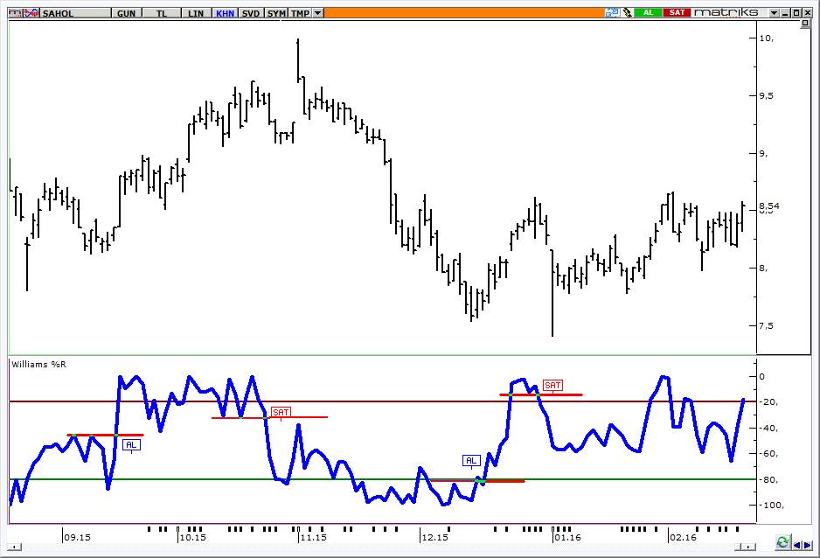820x558 pixels.
Task: Toggle the KHN chart mode button
Action: point(225,13)
